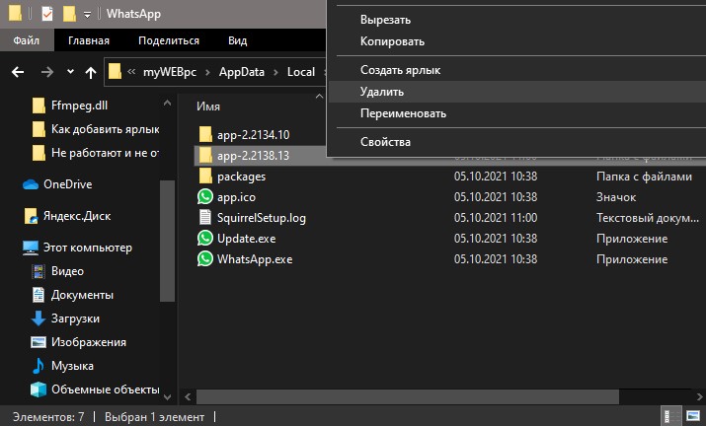Open Объемные объекты in navigation pane

(x=105, y=390)
